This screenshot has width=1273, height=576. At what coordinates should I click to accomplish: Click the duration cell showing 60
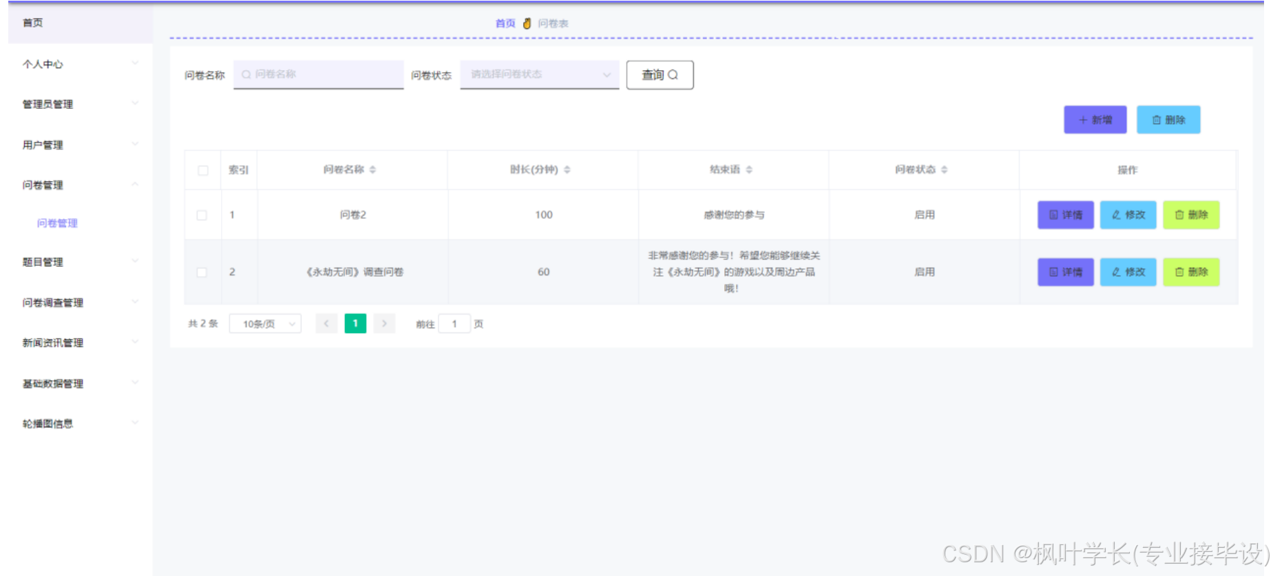coord(544,272)
